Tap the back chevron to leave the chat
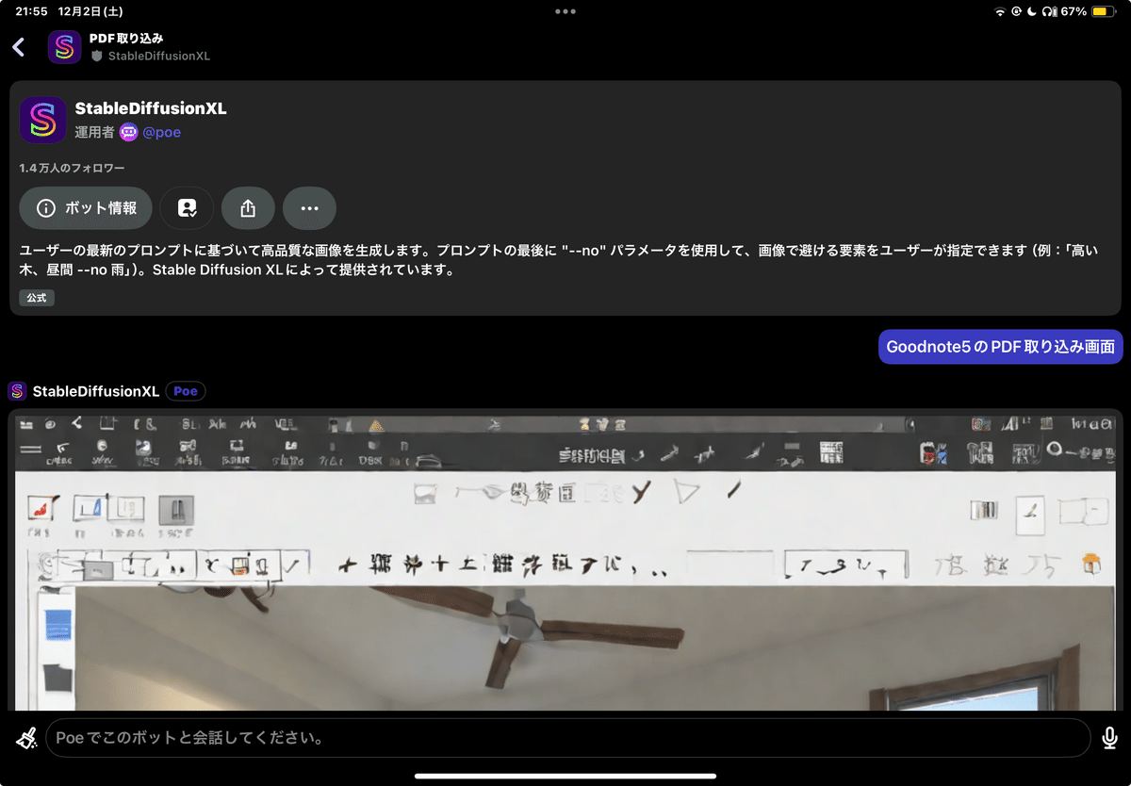The image size is (1131, 786). click(18, 46)
